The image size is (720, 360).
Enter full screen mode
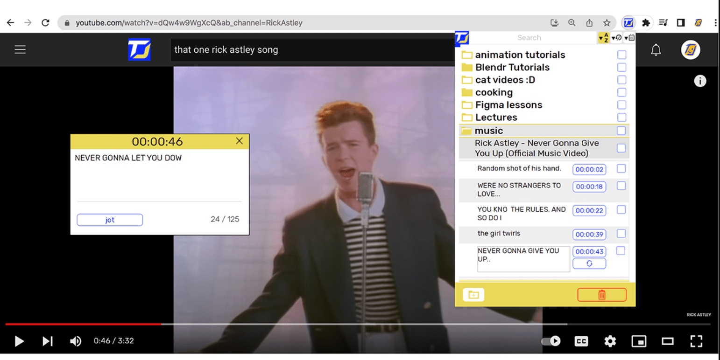tap(696, 341)
